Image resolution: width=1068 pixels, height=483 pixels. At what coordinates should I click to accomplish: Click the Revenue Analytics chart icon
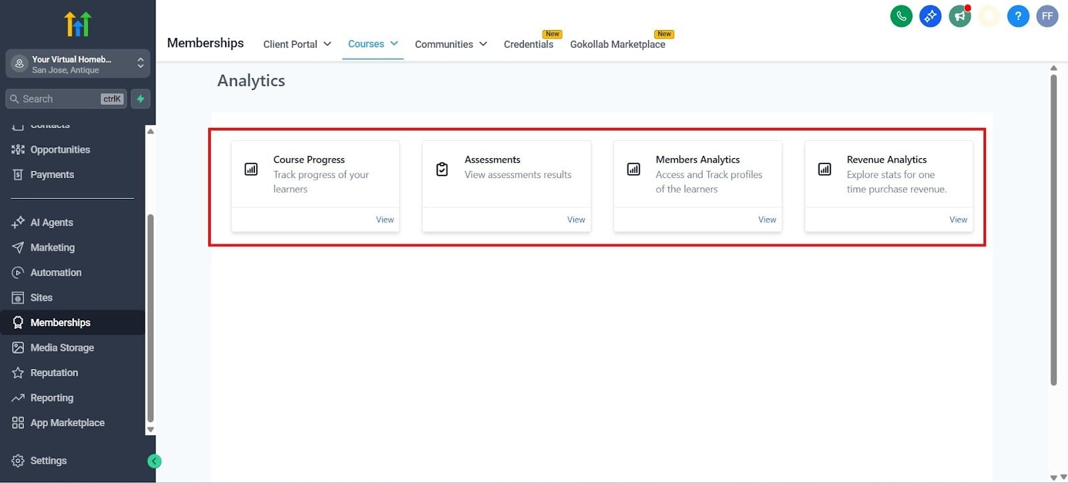[824, 169]
